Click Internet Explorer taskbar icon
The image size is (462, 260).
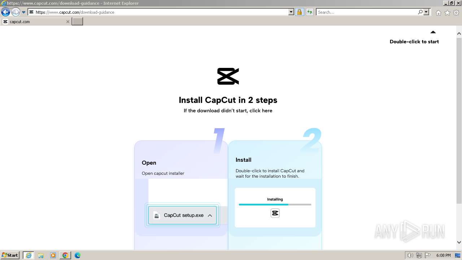pos(29,255)
